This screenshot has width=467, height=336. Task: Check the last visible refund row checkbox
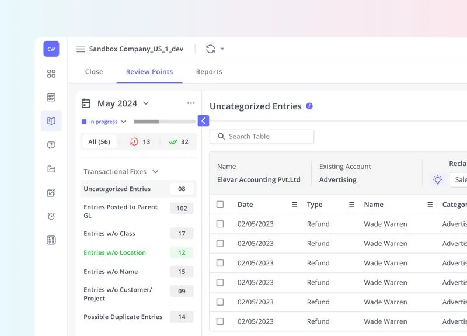pyautogui.click(x=220, y=321)
